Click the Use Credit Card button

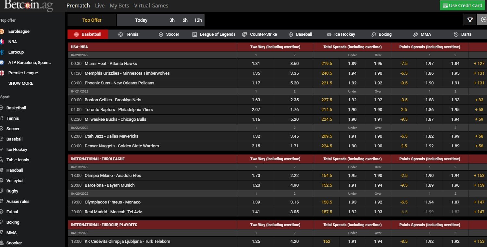[x=462, y=6]
